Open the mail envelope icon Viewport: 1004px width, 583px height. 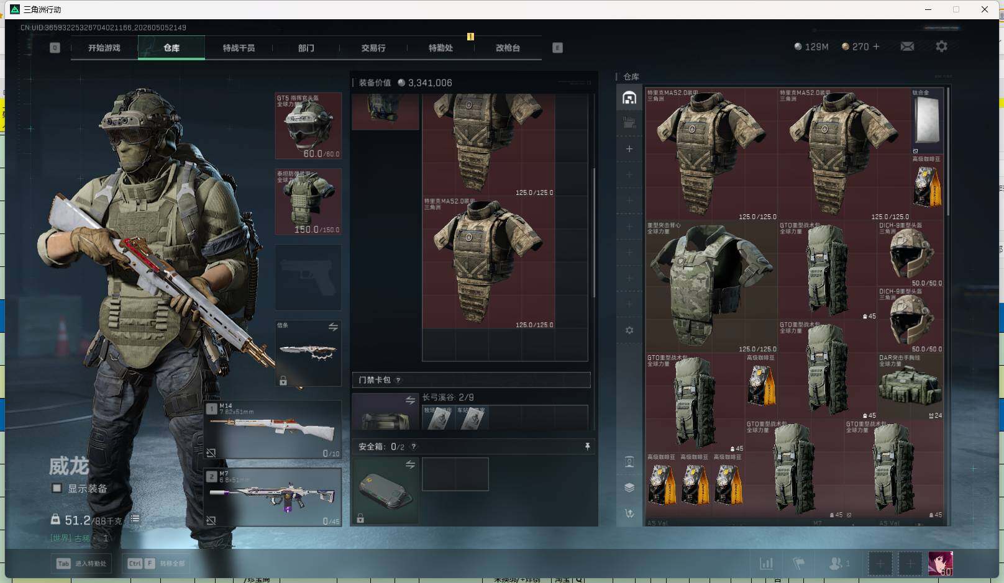click(907, 47)
